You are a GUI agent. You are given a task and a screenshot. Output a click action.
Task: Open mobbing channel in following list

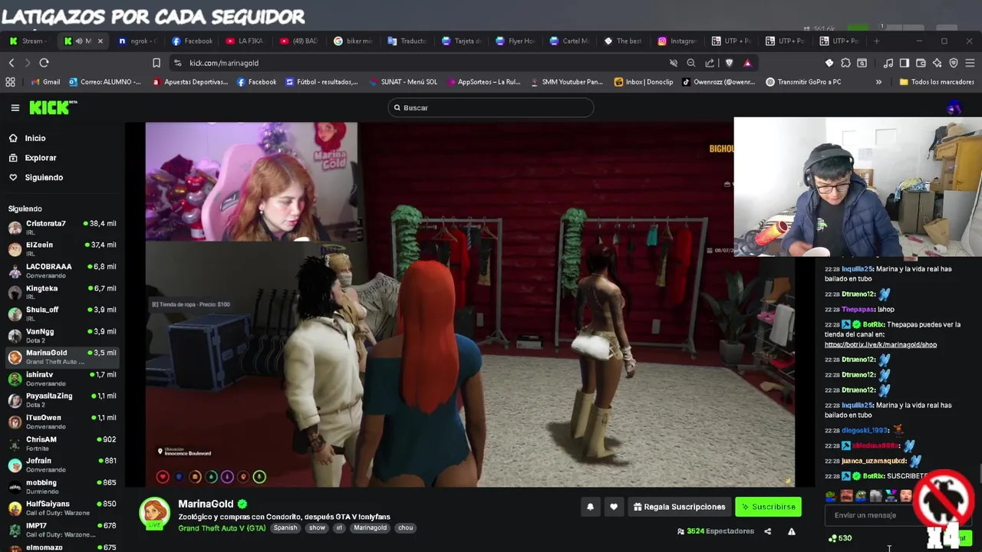point(61,486)
